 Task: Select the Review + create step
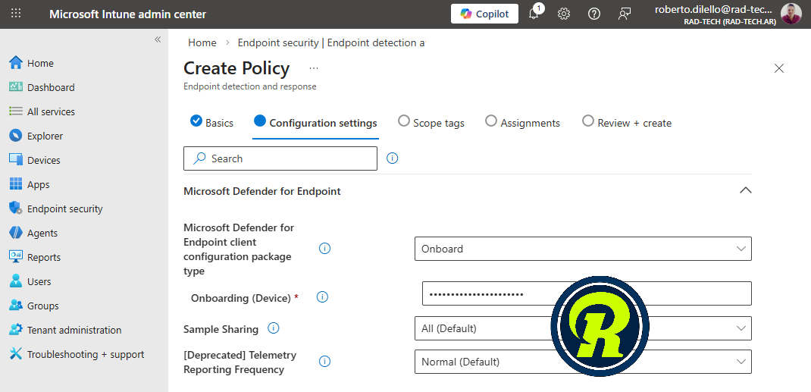pos(626,123)
